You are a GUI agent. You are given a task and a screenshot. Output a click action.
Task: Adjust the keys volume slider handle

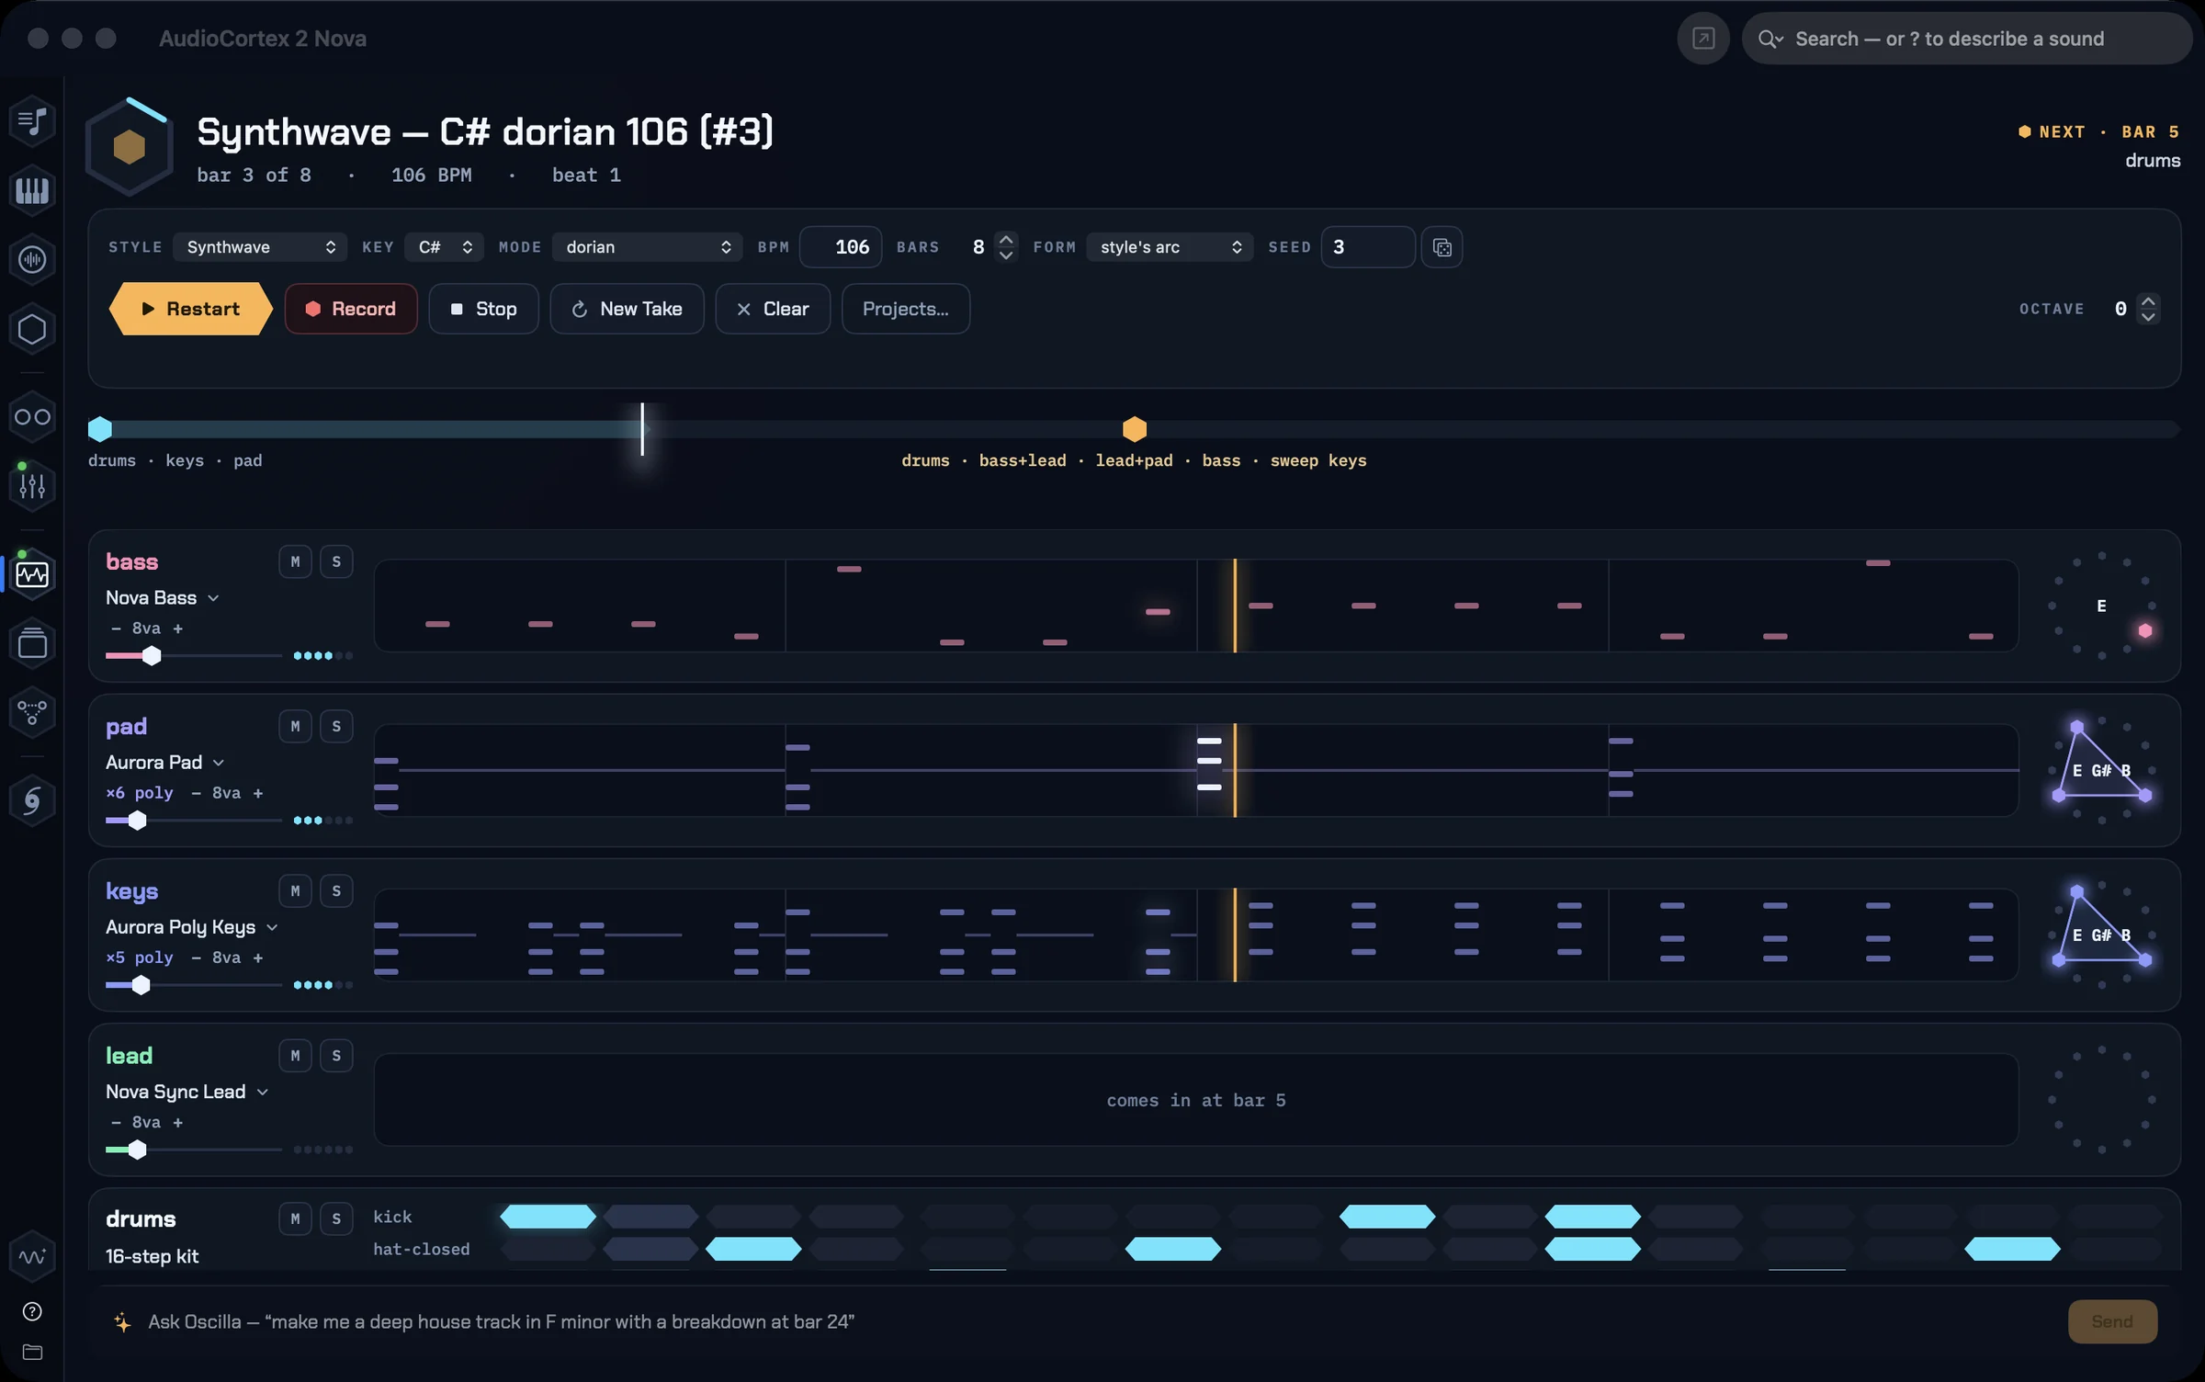[141, 985]
